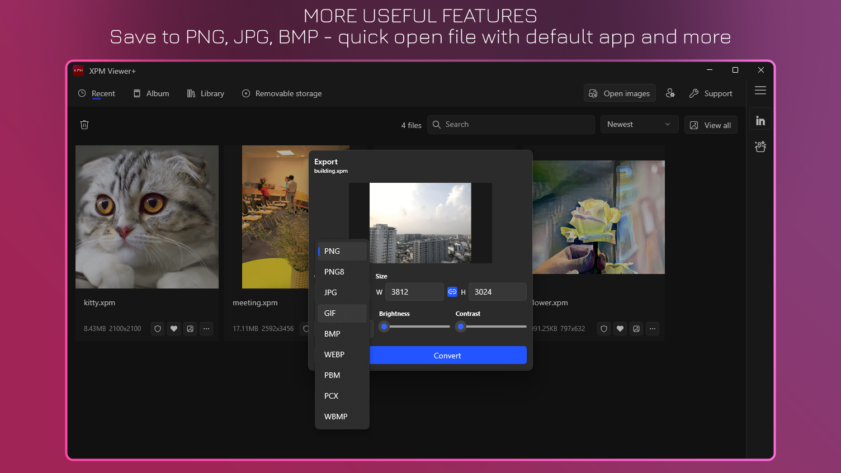Open the LinkedIn sidebar icon
841x473 pixels.
(x=760, y=121)
